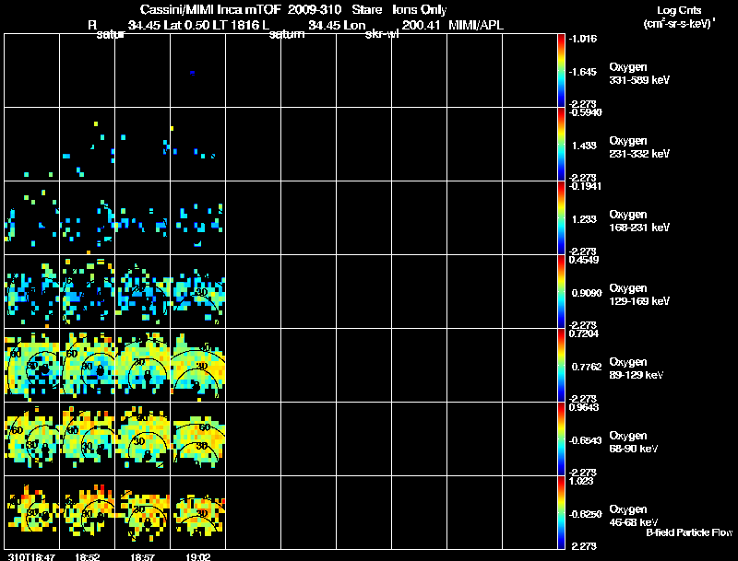Select the color scale for Oxygen 89-129 keV
Screen dimensions: 738x561
pos(561,365)
